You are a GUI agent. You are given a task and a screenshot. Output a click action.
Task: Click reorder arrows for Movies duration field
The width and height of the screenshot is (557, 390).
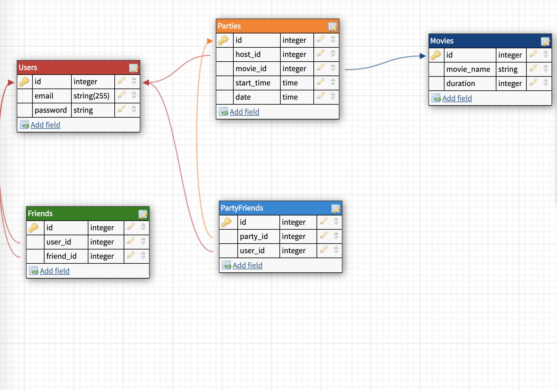[546, 82]
